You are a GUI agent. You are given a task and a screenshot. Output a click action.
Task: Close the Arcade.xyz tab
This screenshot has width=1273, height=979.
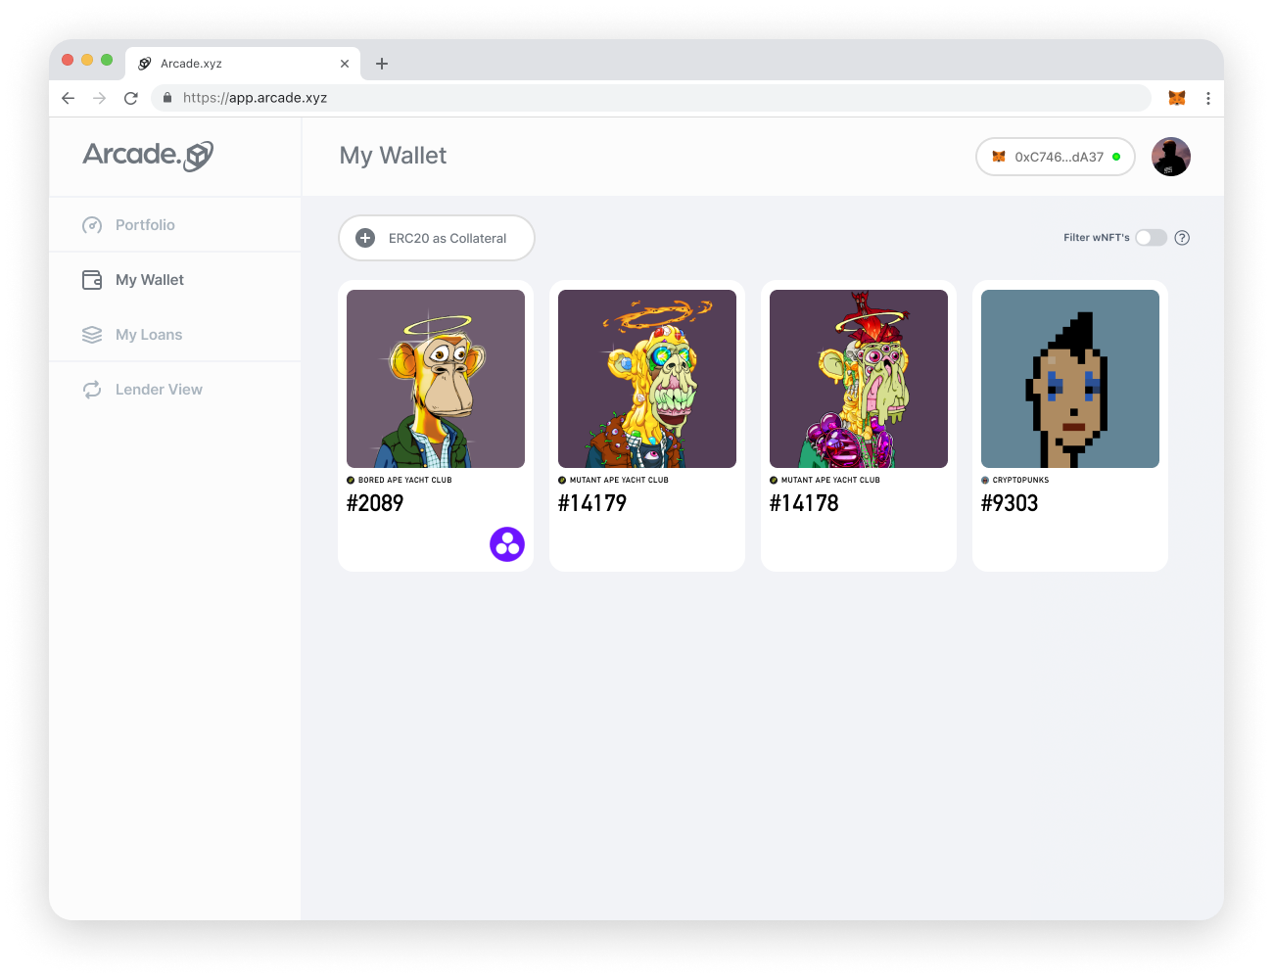coord(345,64)
